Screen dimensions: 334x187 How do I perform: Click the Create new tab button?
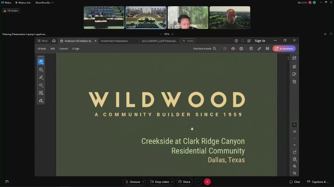[188, 41]
